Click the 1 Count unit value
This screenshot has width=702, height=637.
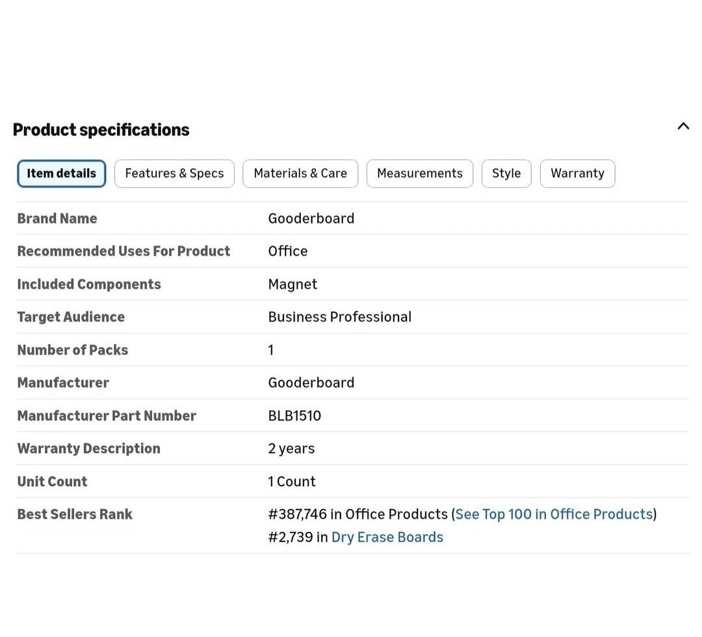[x=292, y=481]
